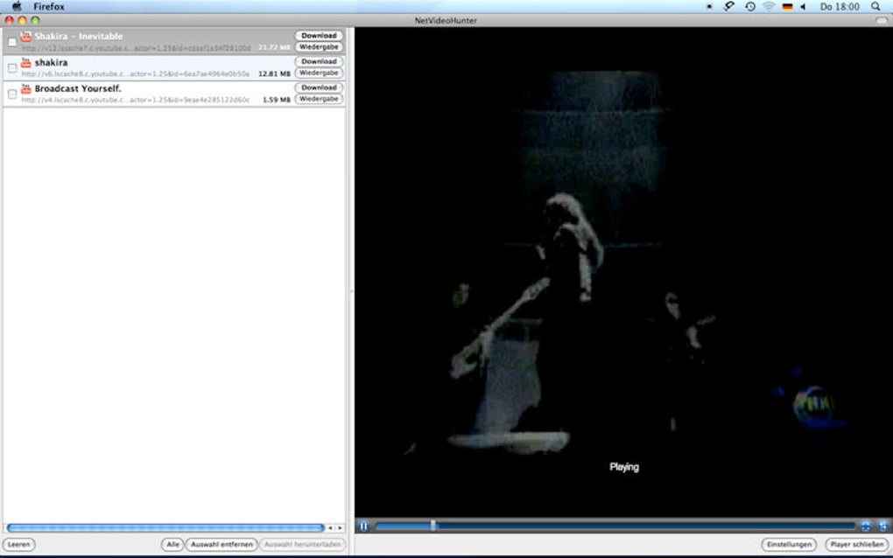893x558 pixels.
Task: Check the box for the shakira video
Action: (x=12, y=68)
